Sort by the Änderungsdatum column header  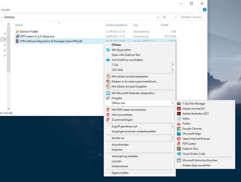pos(116,25)
